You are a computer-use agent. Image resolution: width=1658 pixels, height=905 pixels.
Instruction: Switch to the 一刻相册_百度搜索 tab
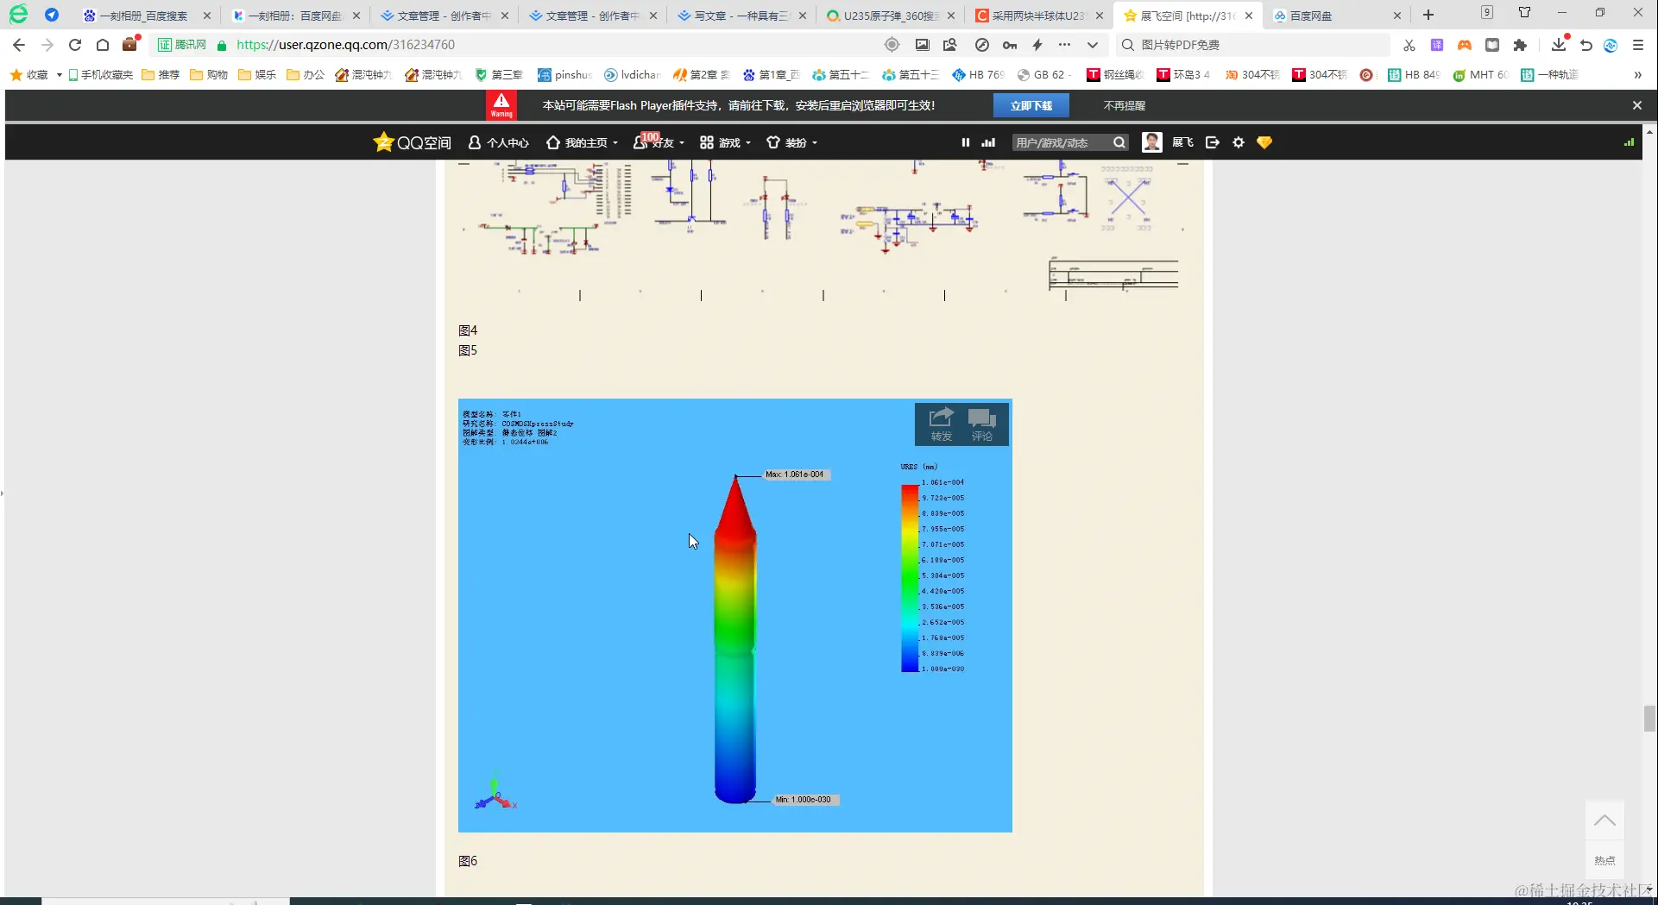tap(147, 16)
